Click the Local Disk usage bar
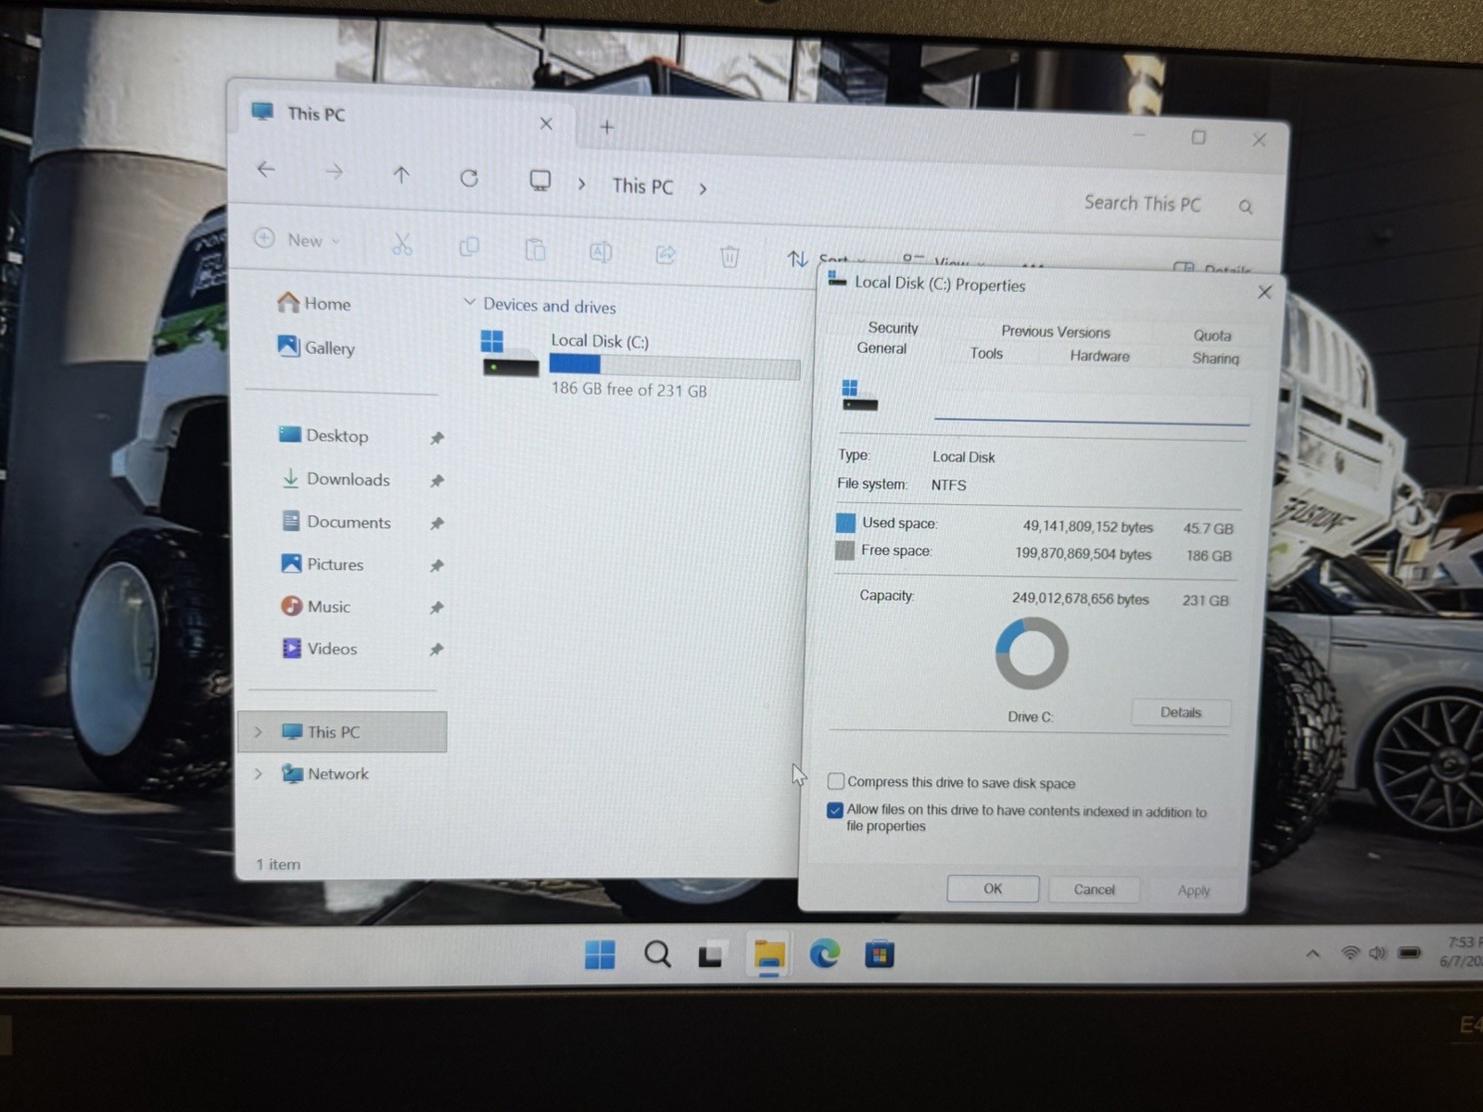 coord(675,367)
